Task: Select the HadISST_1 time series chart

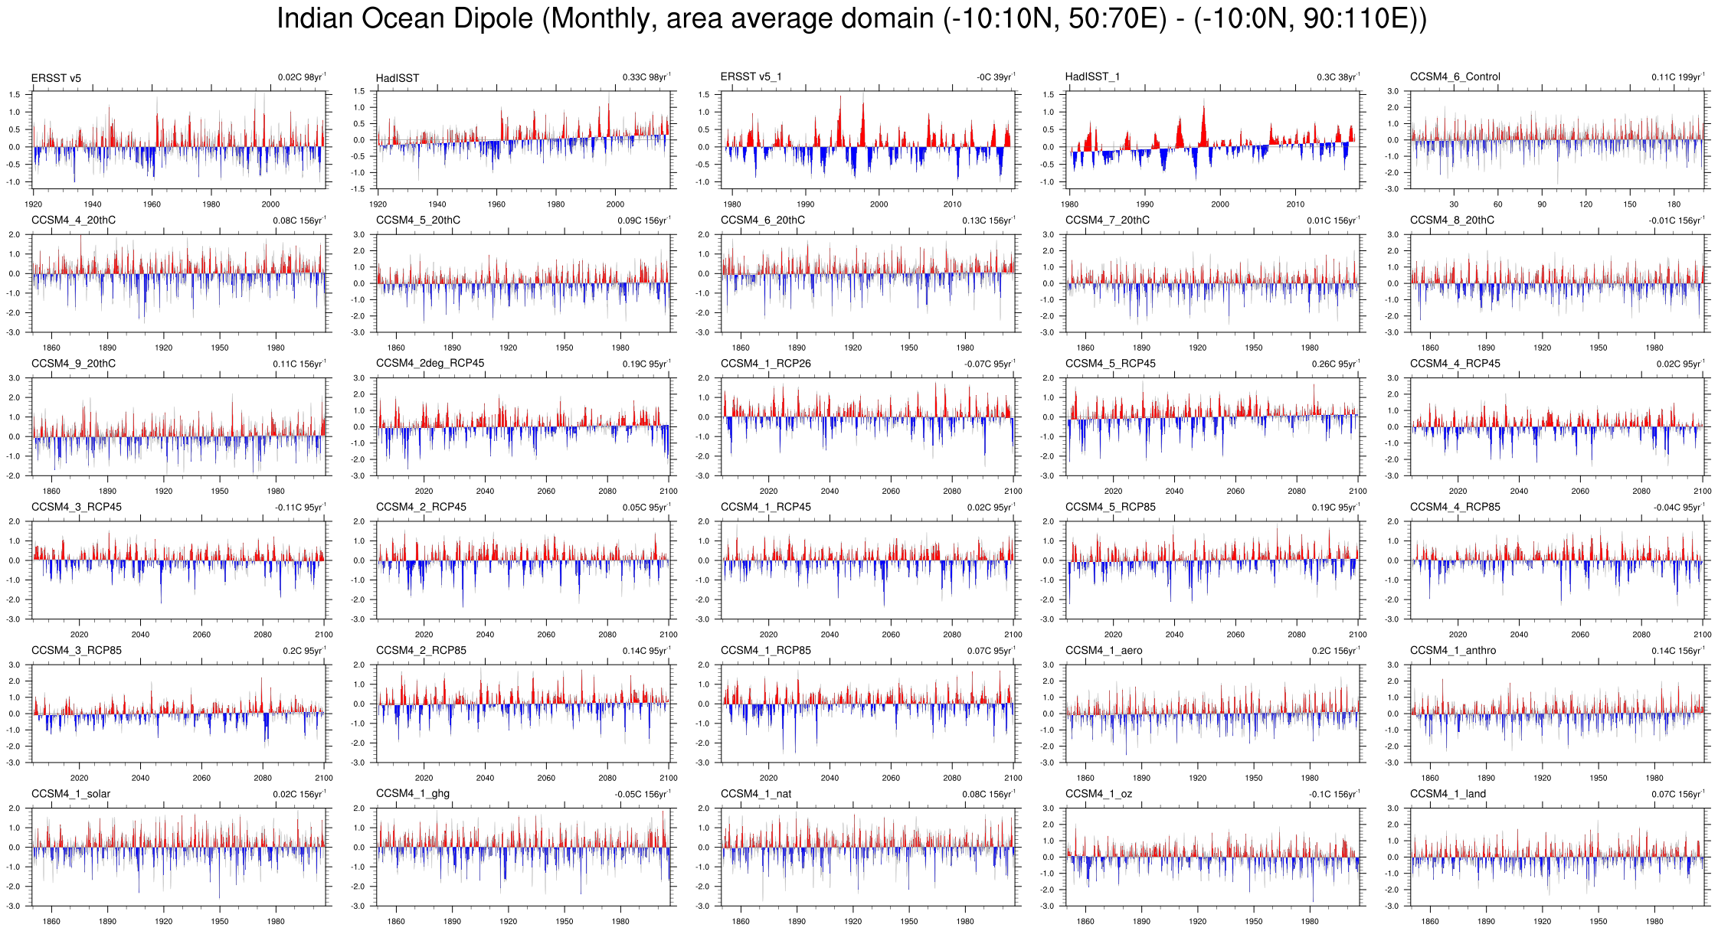Action: pos(1213,140)
